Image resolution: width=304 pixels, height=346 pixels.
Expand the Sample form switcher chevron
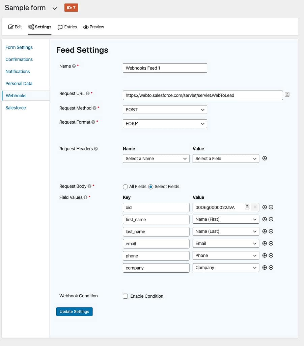tap(55, 8)
